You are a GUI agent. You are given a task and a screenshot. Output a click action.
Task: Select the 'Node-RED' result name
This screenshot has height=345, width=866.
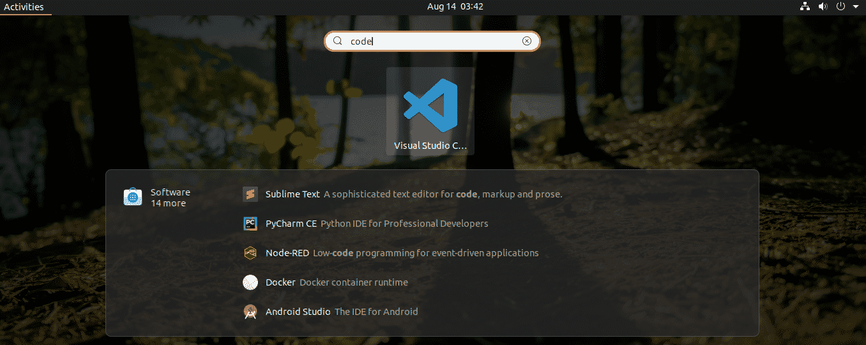287,253
